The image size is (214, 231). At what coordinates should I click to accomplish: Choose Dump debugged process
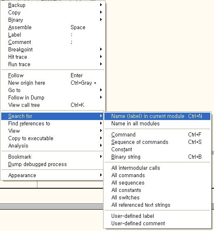(53, 164)
